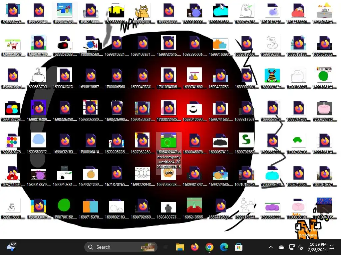Select the 1696863082 Firefox file icon
Viewport: 341px width, 255px height.
(324, 46)
